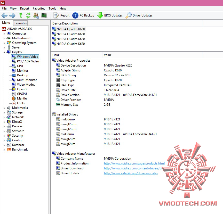Screen dimensions: 223x214
Task: Select the Driver Date value 11/24/2014
Action: pos(111,90)
